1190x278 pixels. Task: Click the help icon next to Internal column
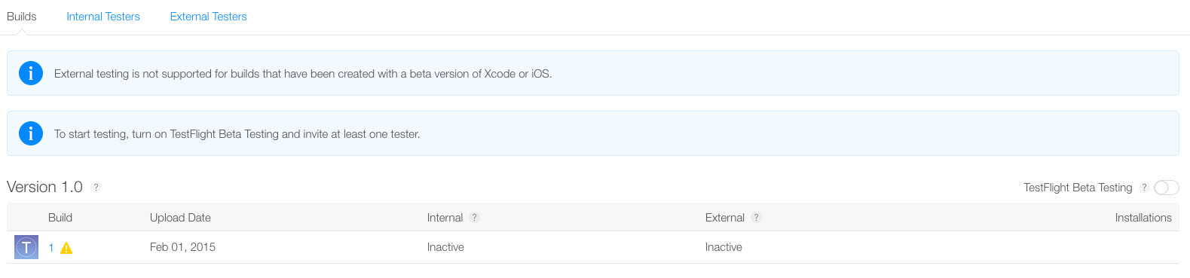pyautogui.click(x=474, y=218)
